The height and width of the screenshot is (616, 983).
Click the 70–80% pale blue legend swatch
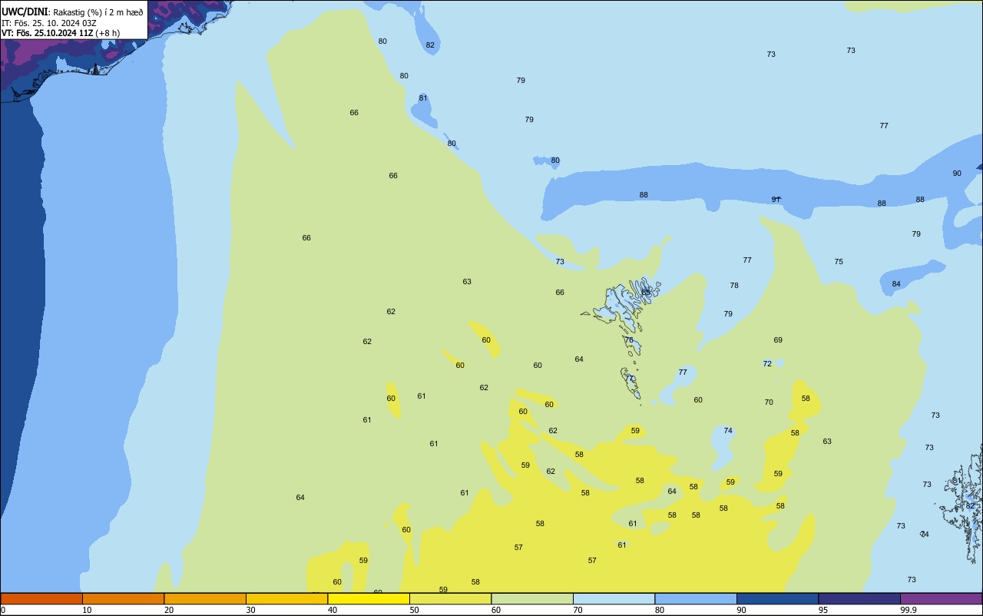(x=614, y=598)
